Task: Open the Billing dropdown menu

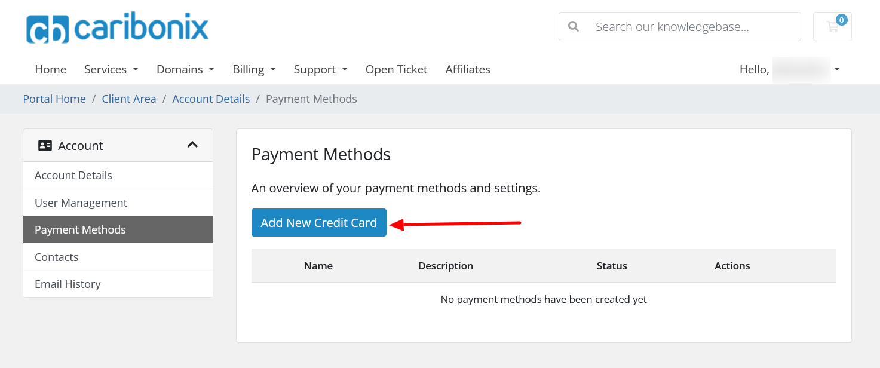Action: (254, 69)
